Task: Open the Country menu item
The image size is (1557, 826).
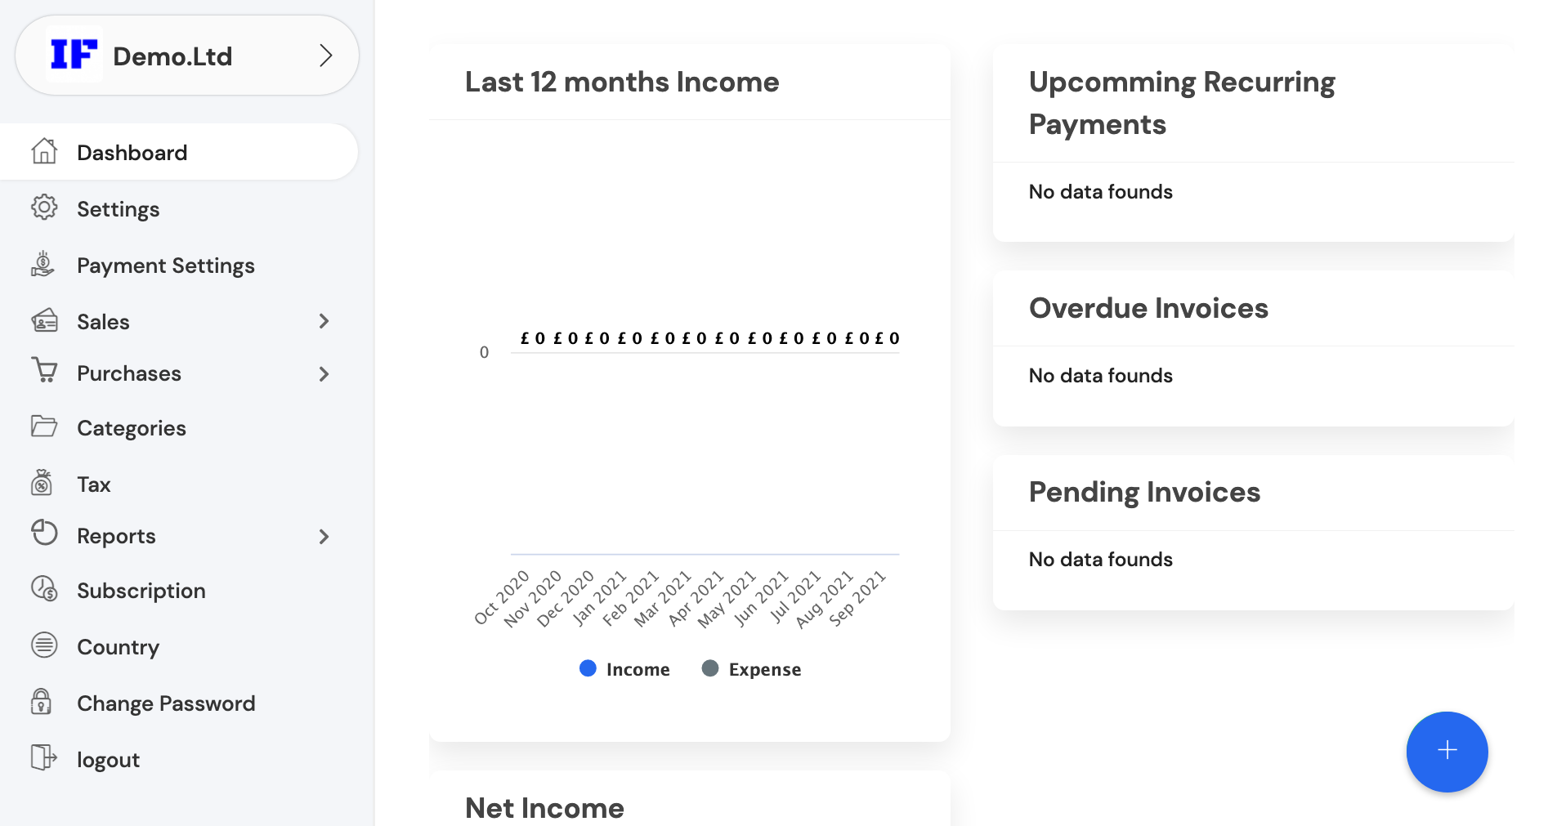Action: coord(118,646)
